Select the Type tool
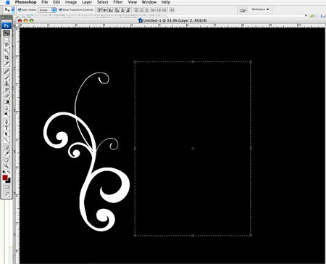This screenshot has width=326, height=264. [7, 128]
